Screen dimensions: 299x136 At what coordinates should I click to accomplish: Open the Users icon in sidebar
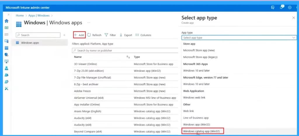(6, 68)
